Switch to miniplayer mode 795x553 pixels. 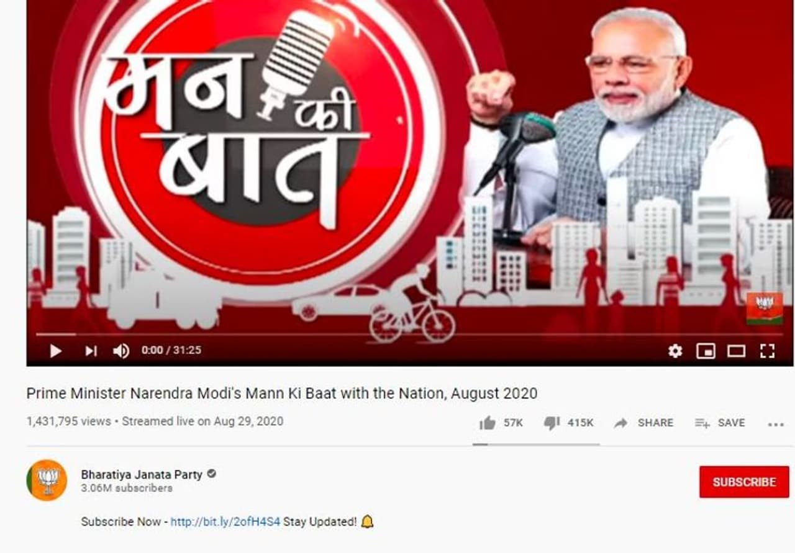coord(706,351)
